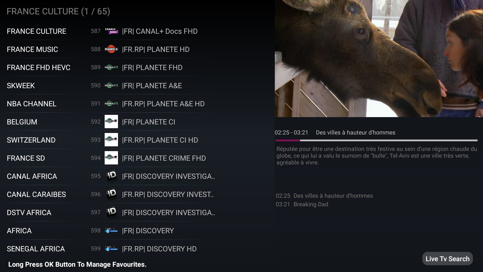
Task: Select the ID logo on channel 595
Action: pyautogui.click(x=111, y=176)
